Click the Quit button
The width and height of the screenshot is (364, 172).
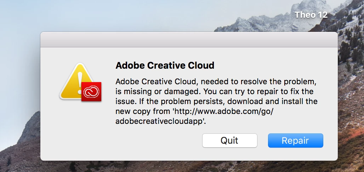coord(229,141)
